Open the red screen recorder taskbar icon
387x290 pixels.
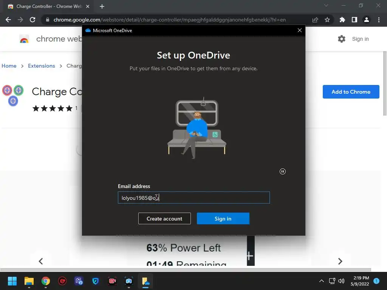tap(112, 281)
